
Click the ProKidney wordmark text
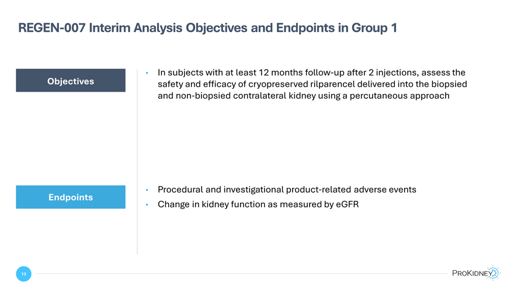pos(472,273)
